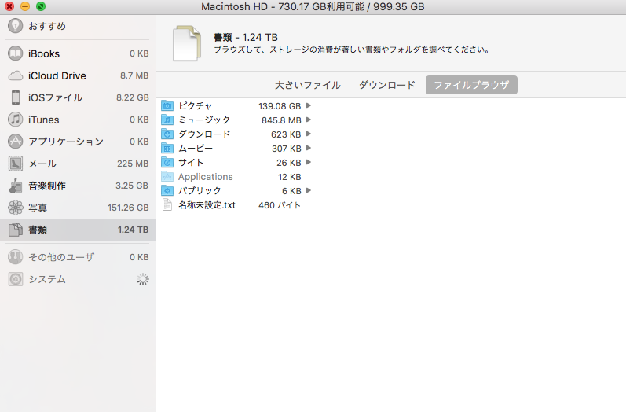Click the Applications folder name
This screenshot has height=412, width=626.
[x=205, y=177]
